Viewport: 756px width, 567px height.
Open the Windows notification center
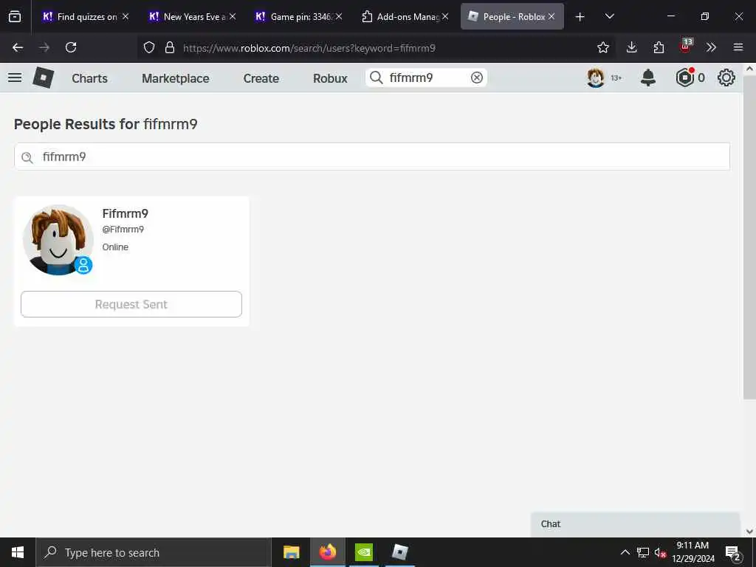(x=733, y=553)
